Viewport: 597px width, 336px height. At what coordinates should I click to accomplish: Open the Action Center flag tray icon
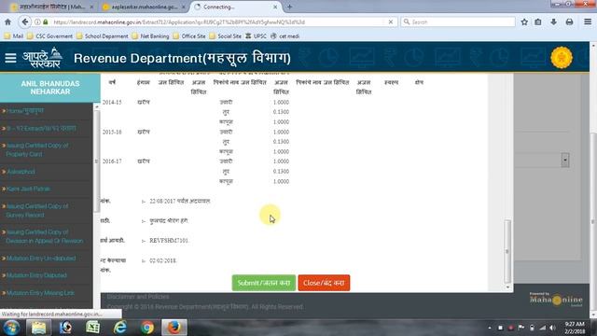pyautogui.click(x=521, y=328)
